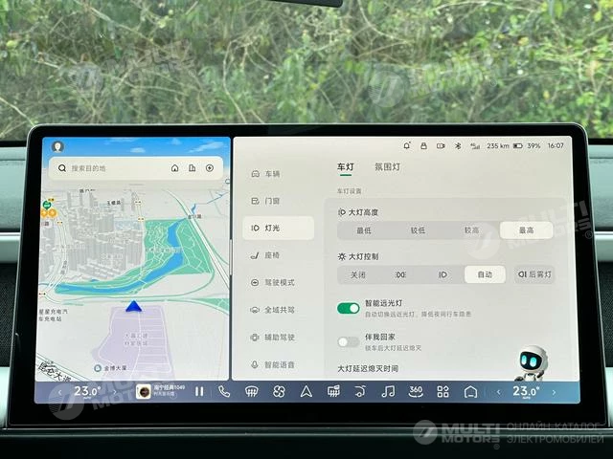The height and width of the screenshot is (459, 613).
Task: Tap the home shortcut in map search bar
Action: [175, 168]
